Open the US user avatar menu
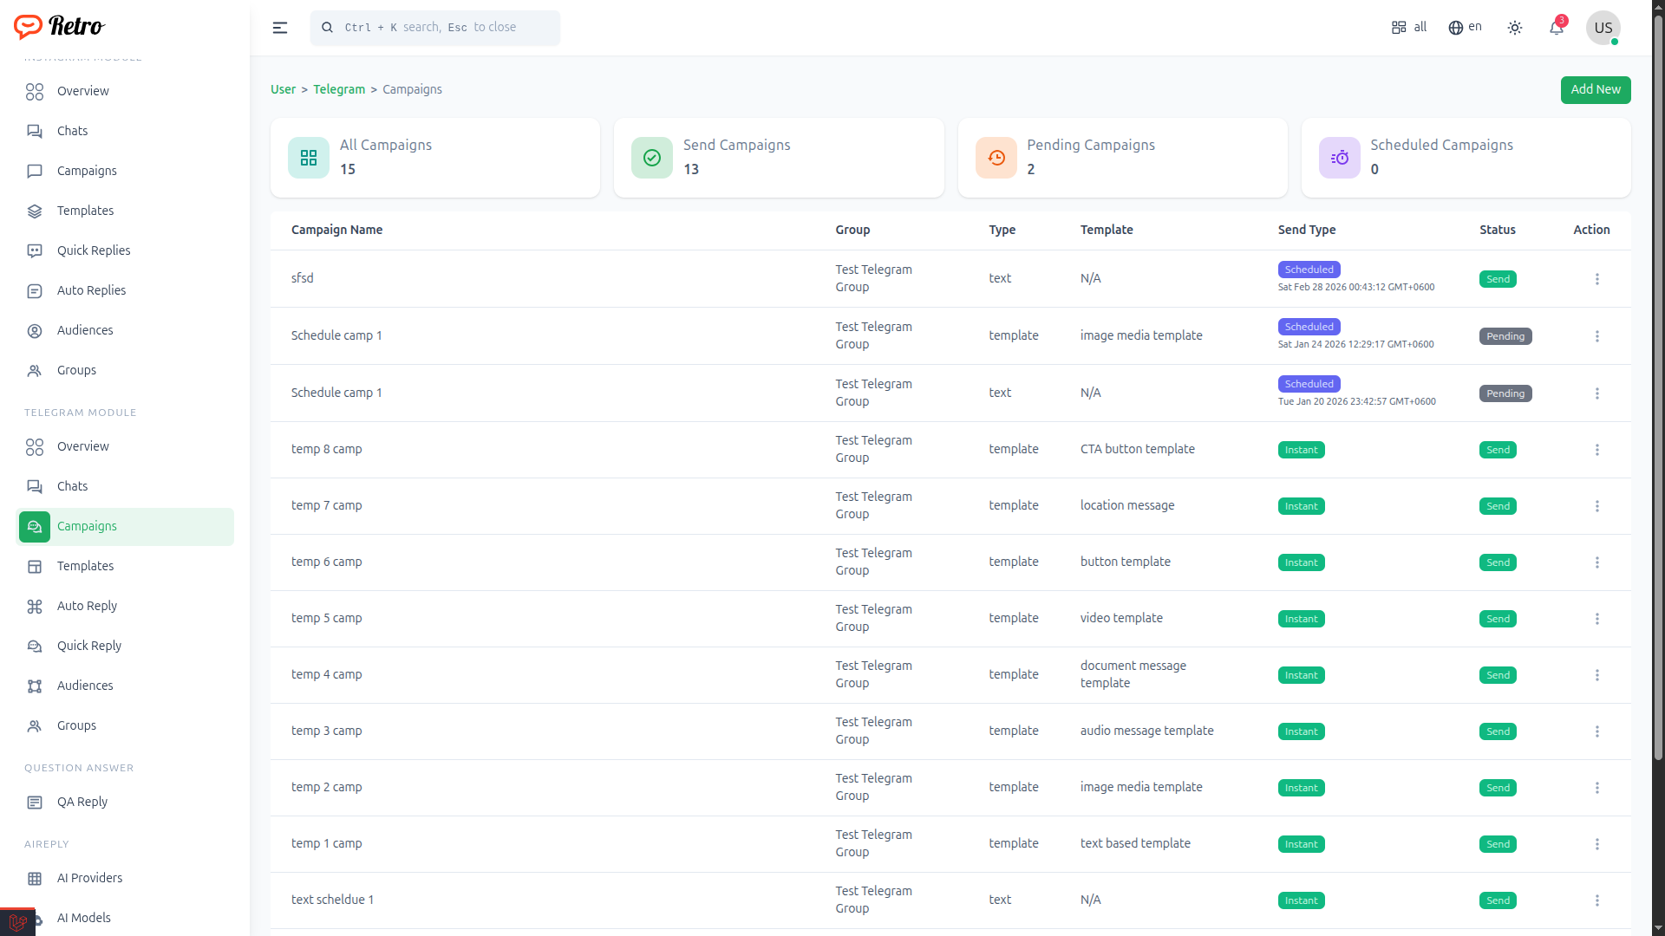The image size is (1665, 936). click(x=1603, y=28)
